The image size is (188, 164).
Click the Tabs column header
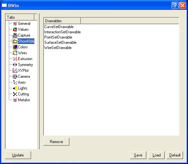coord(20,17)
